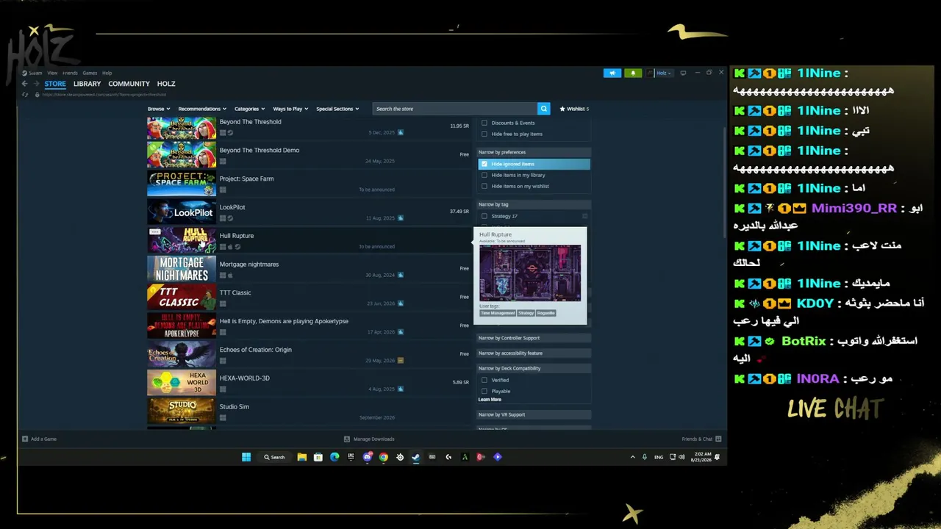Open Google Chrome from the taskbar
The image size is (941, 529).
point(384,457)
